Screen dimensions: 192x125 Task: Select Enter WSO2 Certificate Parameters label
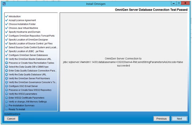[27, 98]
